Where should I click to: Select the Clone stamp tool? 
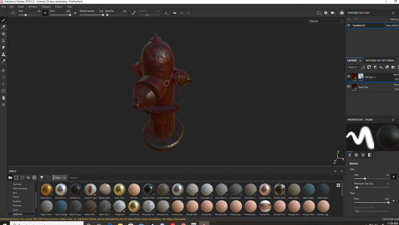pos(4,54)
